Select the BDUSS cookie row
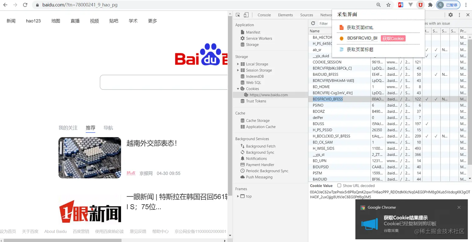This screenshot has width=472, height=242. pyautogui.click(x=388, y=124)
